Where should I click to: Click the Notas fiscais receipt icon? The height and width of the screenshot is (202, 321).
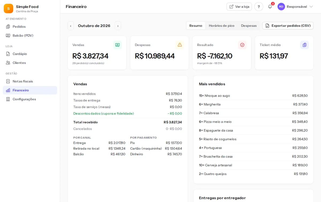click(8, 81)
